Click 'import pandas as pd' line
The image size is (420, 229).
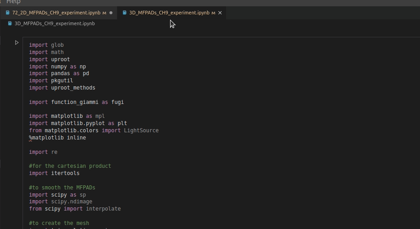(59, 73)
